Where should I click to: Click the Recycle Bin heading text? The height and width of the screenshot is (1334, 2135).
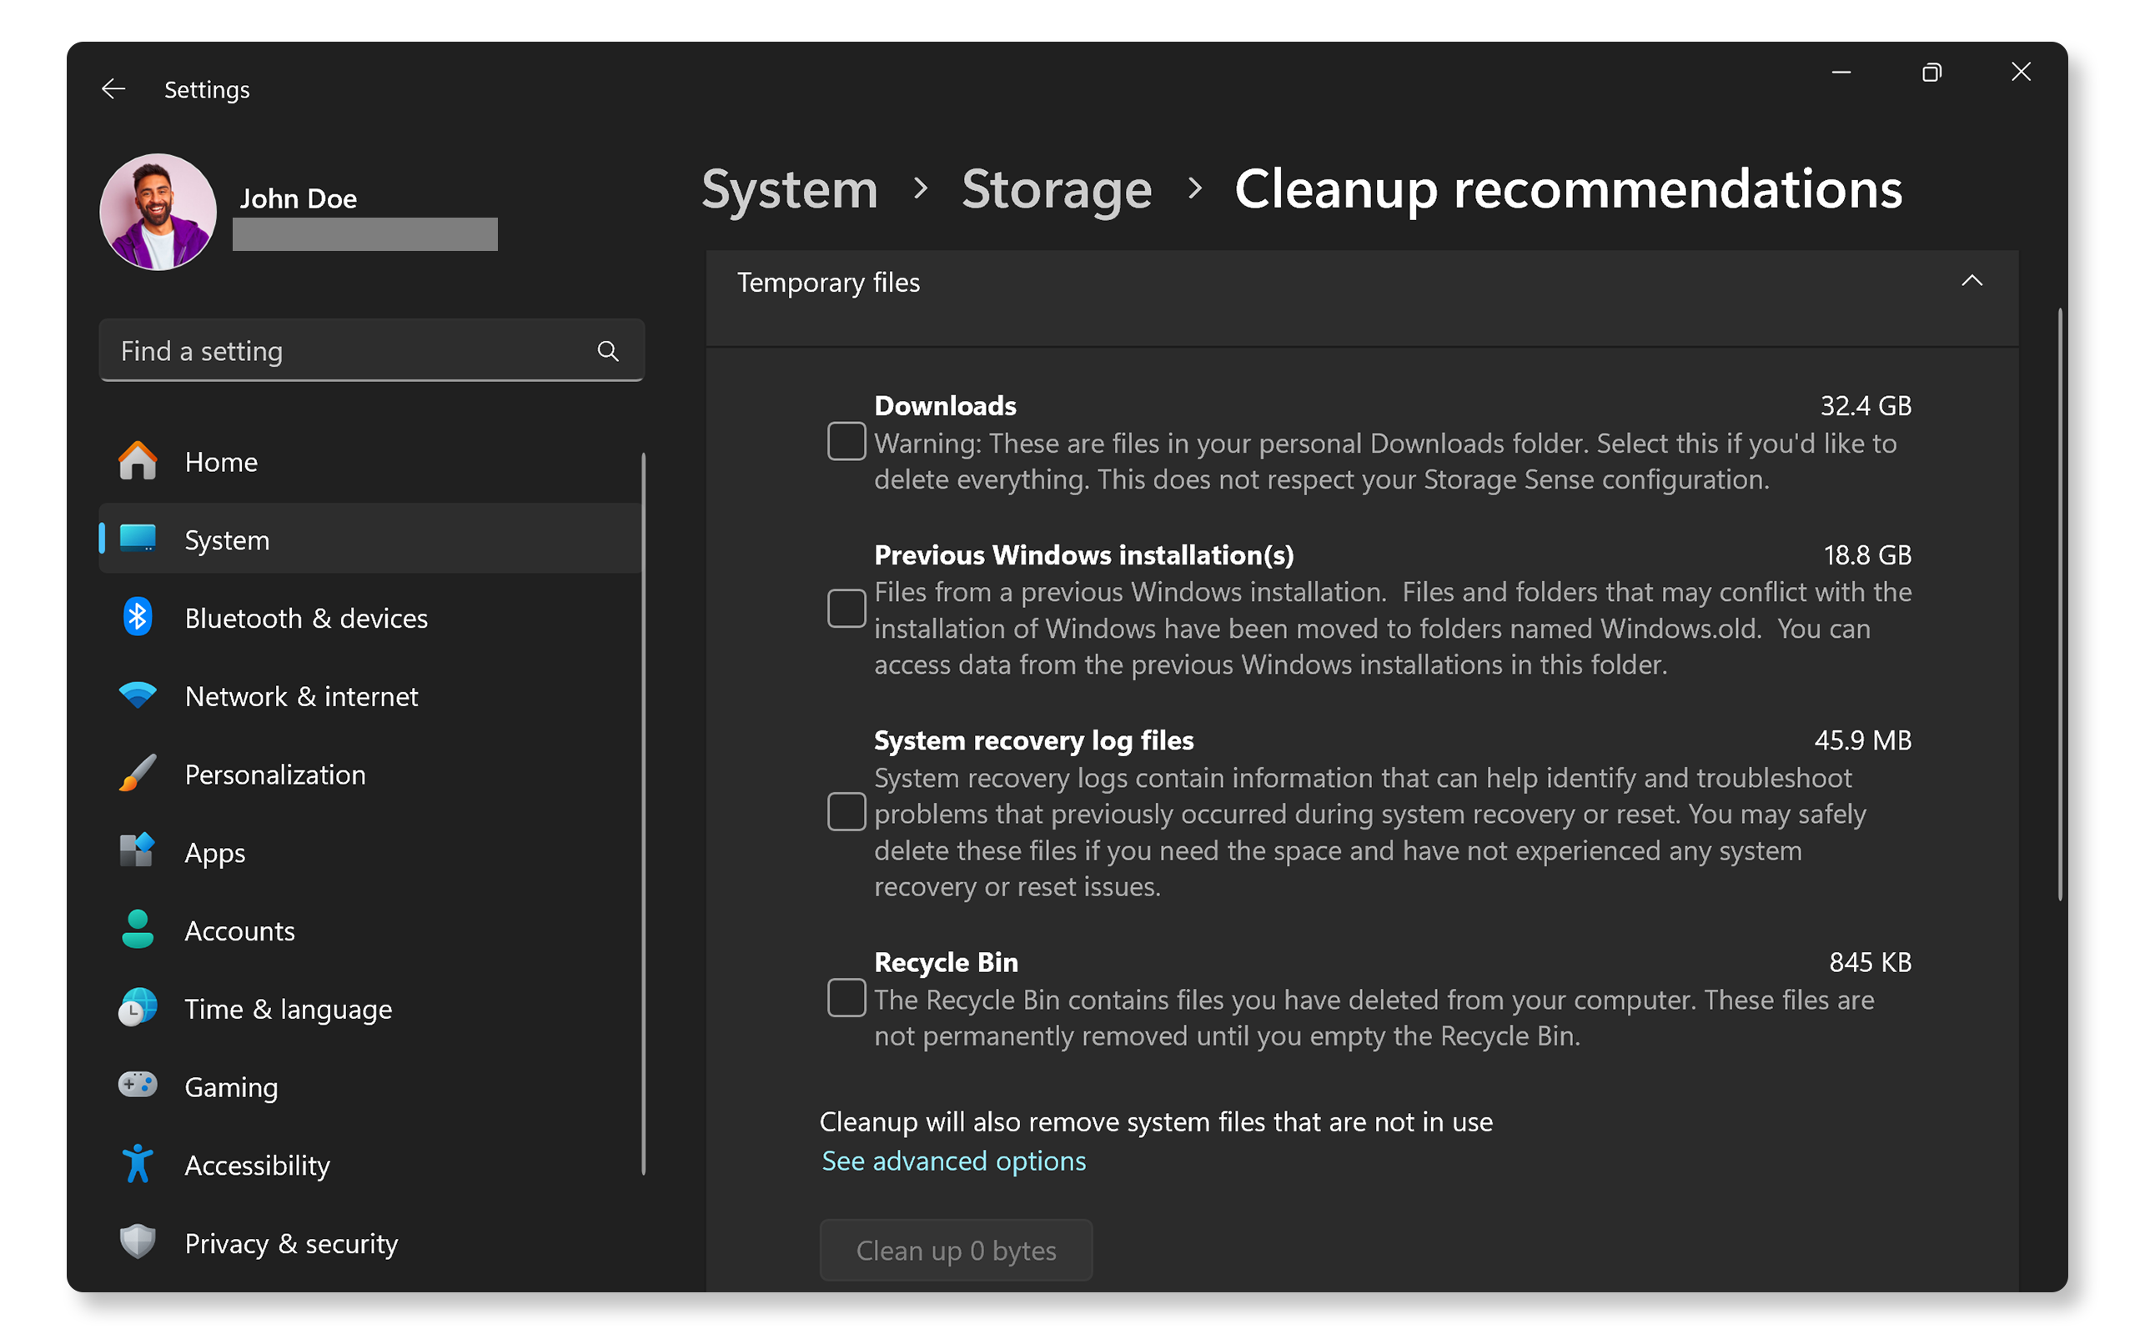coord(946,961)
